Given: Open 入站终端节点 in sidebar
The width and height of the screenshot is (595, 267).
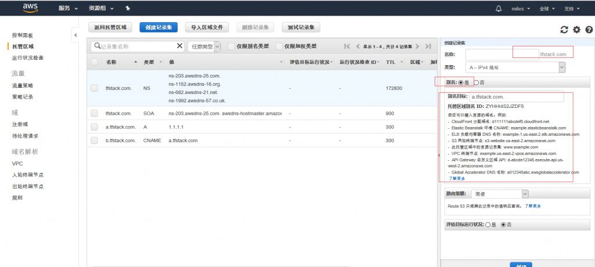Looking at the screenshot, I should coord(28,175).
